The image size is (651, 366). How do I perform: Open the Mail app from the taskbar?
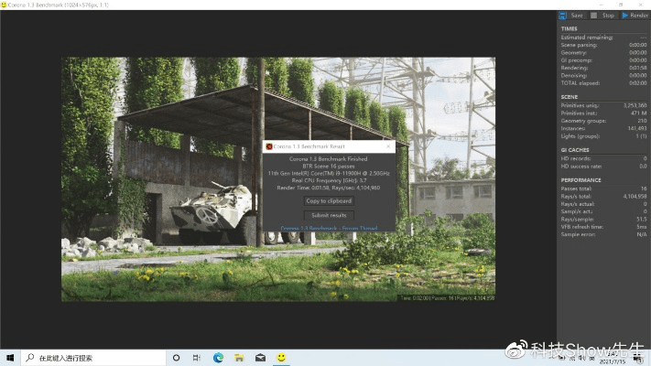pos(261,357)
